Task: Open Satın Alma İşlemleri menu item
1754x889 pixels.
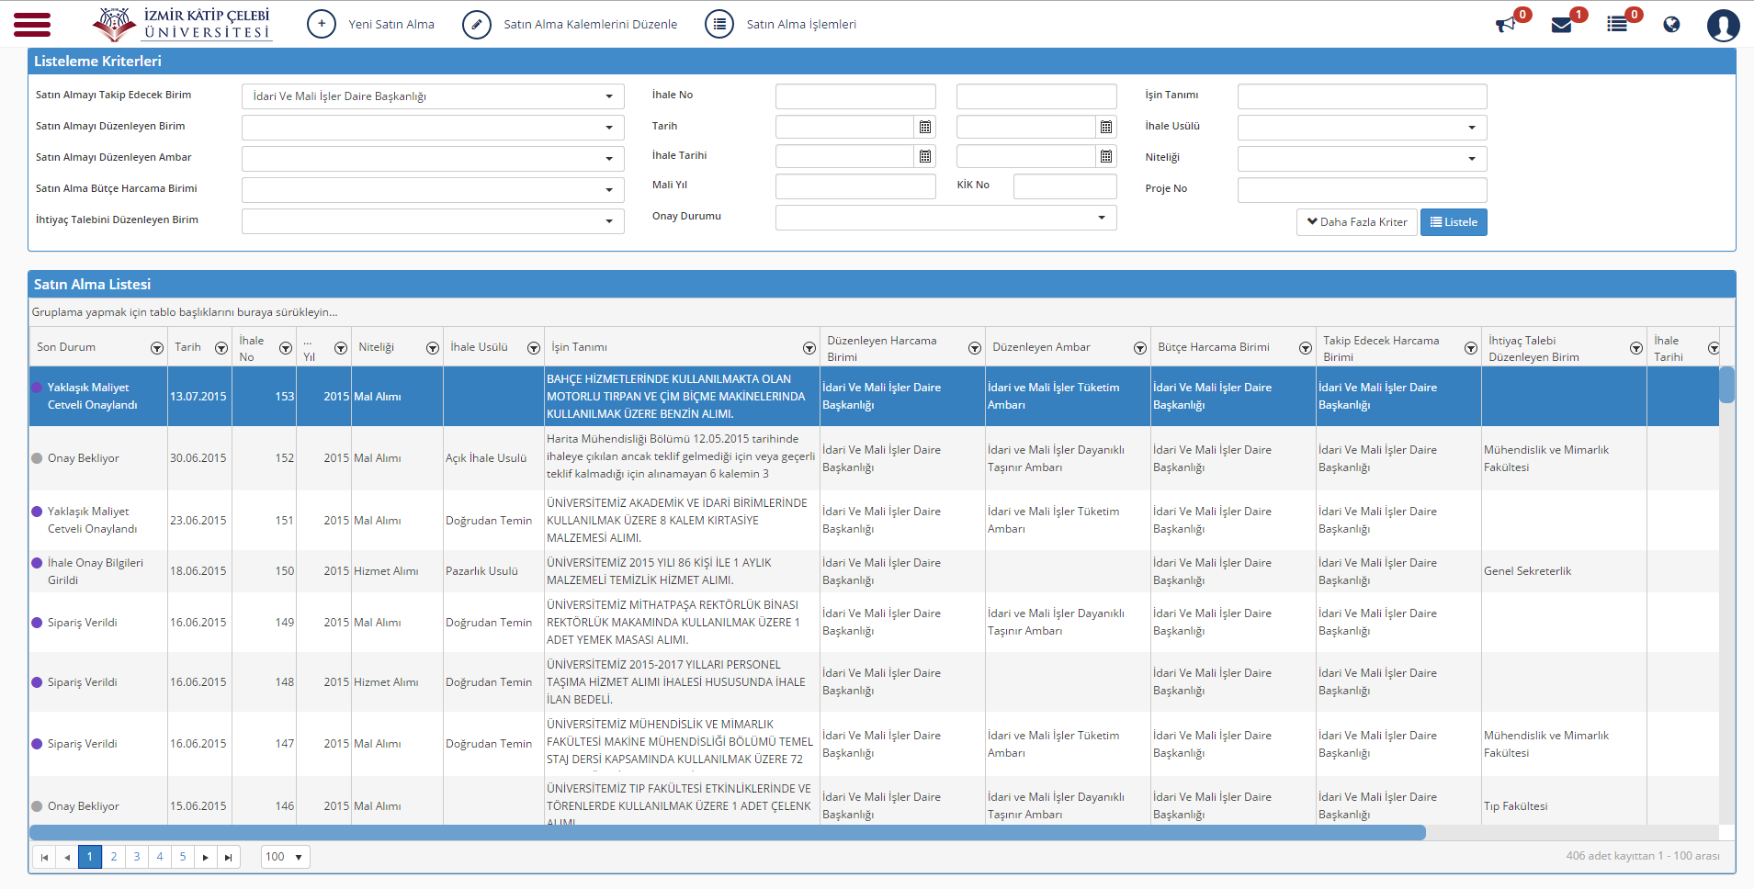Action: tap(780, 25)
